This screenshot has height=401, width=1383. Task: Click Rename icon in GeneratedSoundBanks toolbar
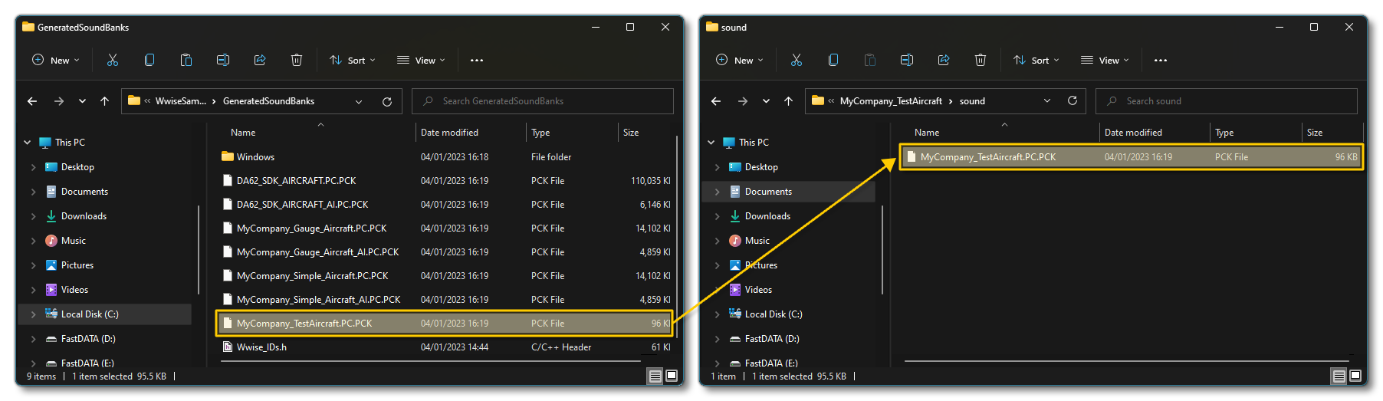[223, 60]
